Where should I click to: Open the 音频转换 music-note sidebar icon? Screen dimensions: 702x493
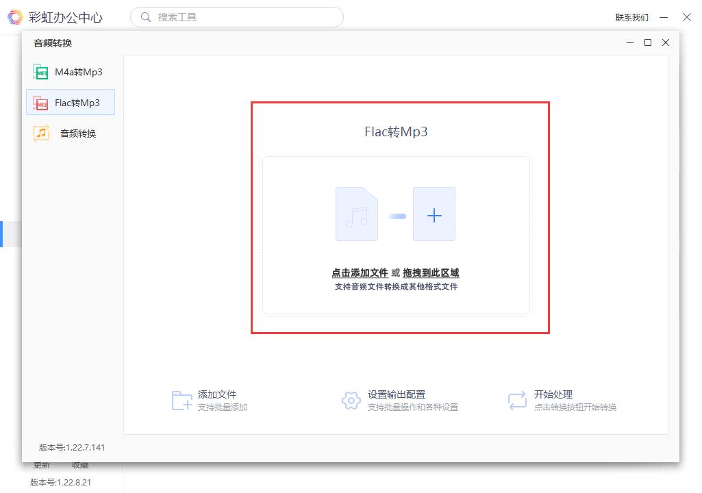40,133
